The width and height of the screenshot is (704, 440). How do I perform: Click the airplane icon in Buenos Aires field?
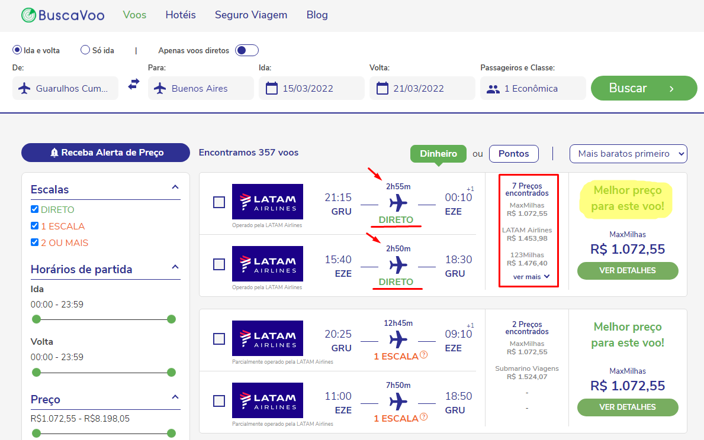point(160,88)
